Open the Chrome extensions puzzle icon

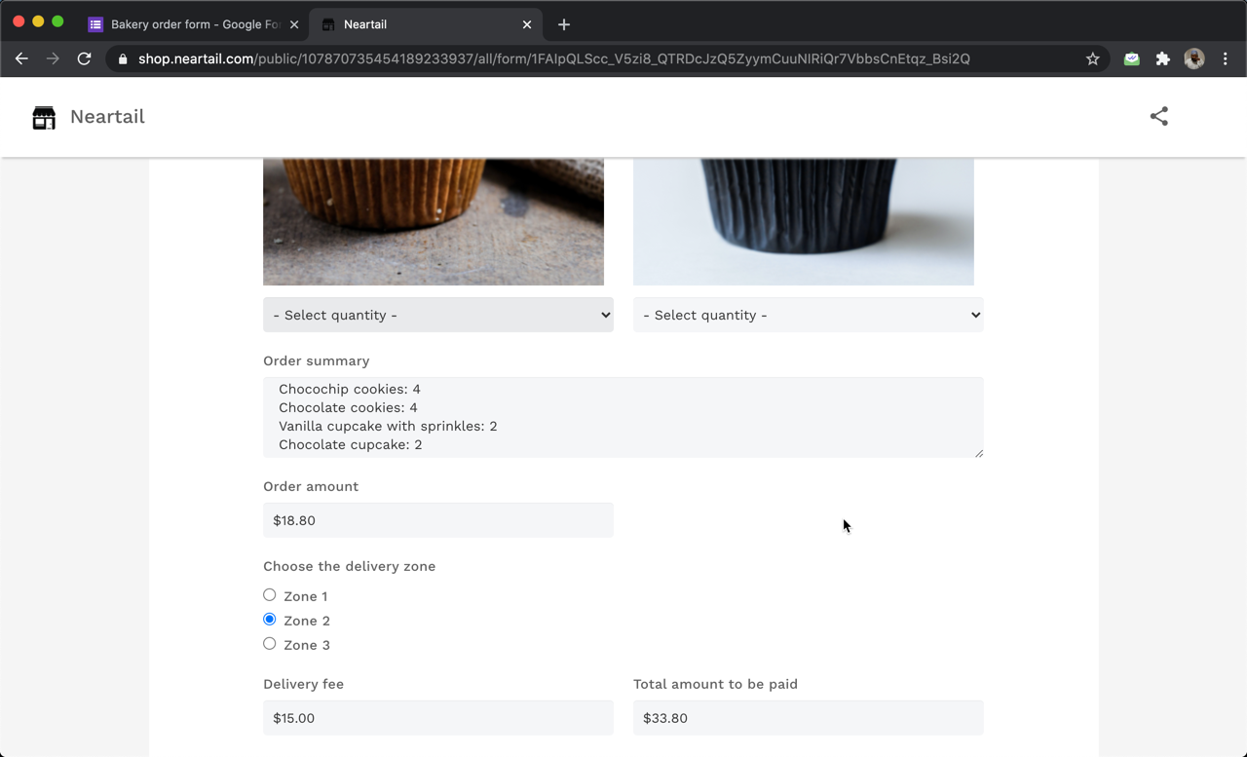[x=1162, y=58]
